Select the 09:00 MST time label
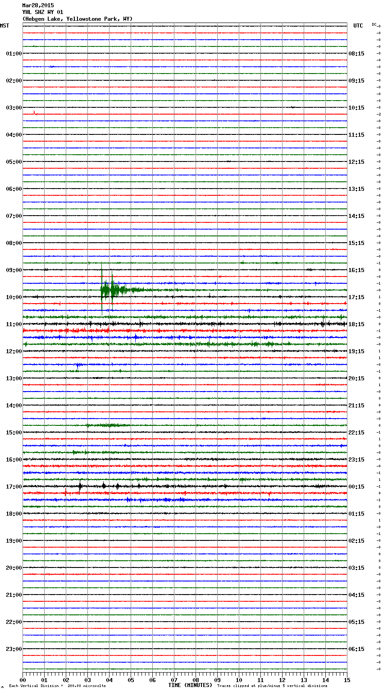The height and width of the screenshot is (692, 383). pos(14,270)
